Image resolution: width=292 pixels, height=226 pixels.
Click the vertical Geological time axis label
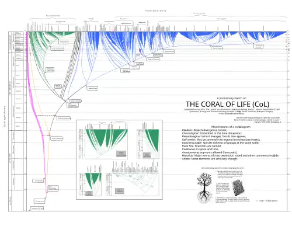4,116
